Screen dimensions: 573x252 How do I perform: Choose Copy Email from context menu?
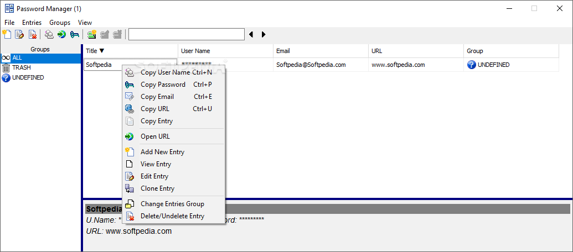pyautogui.click(x=174, y=97)
